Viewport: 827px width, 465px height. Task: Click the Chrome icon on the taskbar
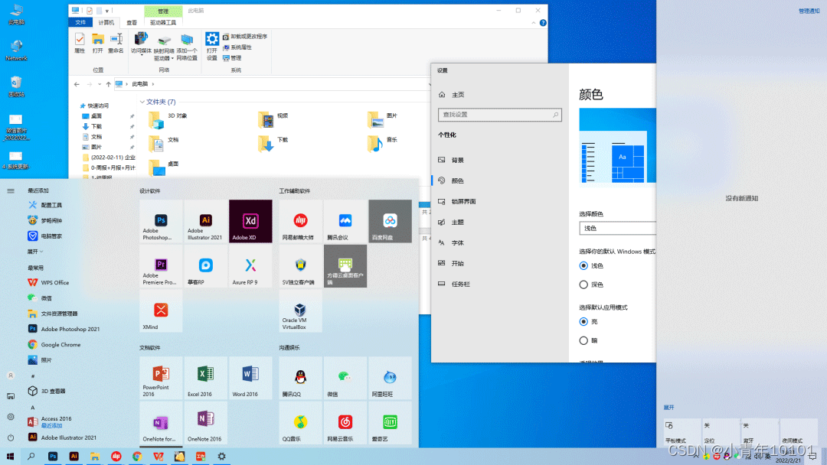click(137, 457)
